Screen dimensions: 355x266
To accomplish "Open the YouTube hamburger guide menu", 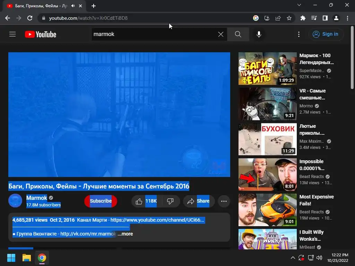I will (12, 34).
